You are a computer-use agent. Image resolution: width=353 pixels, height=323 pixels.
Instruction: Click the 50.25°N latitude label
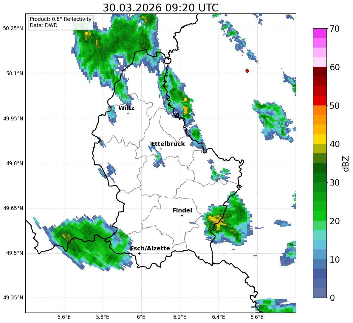tap(13, 29)
